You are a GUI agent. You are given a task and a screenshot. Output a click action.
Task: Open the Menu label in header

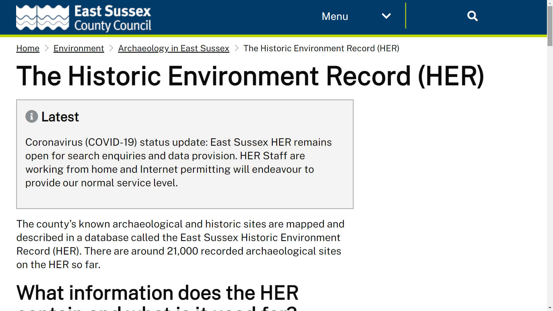click(x=335, y=16)
